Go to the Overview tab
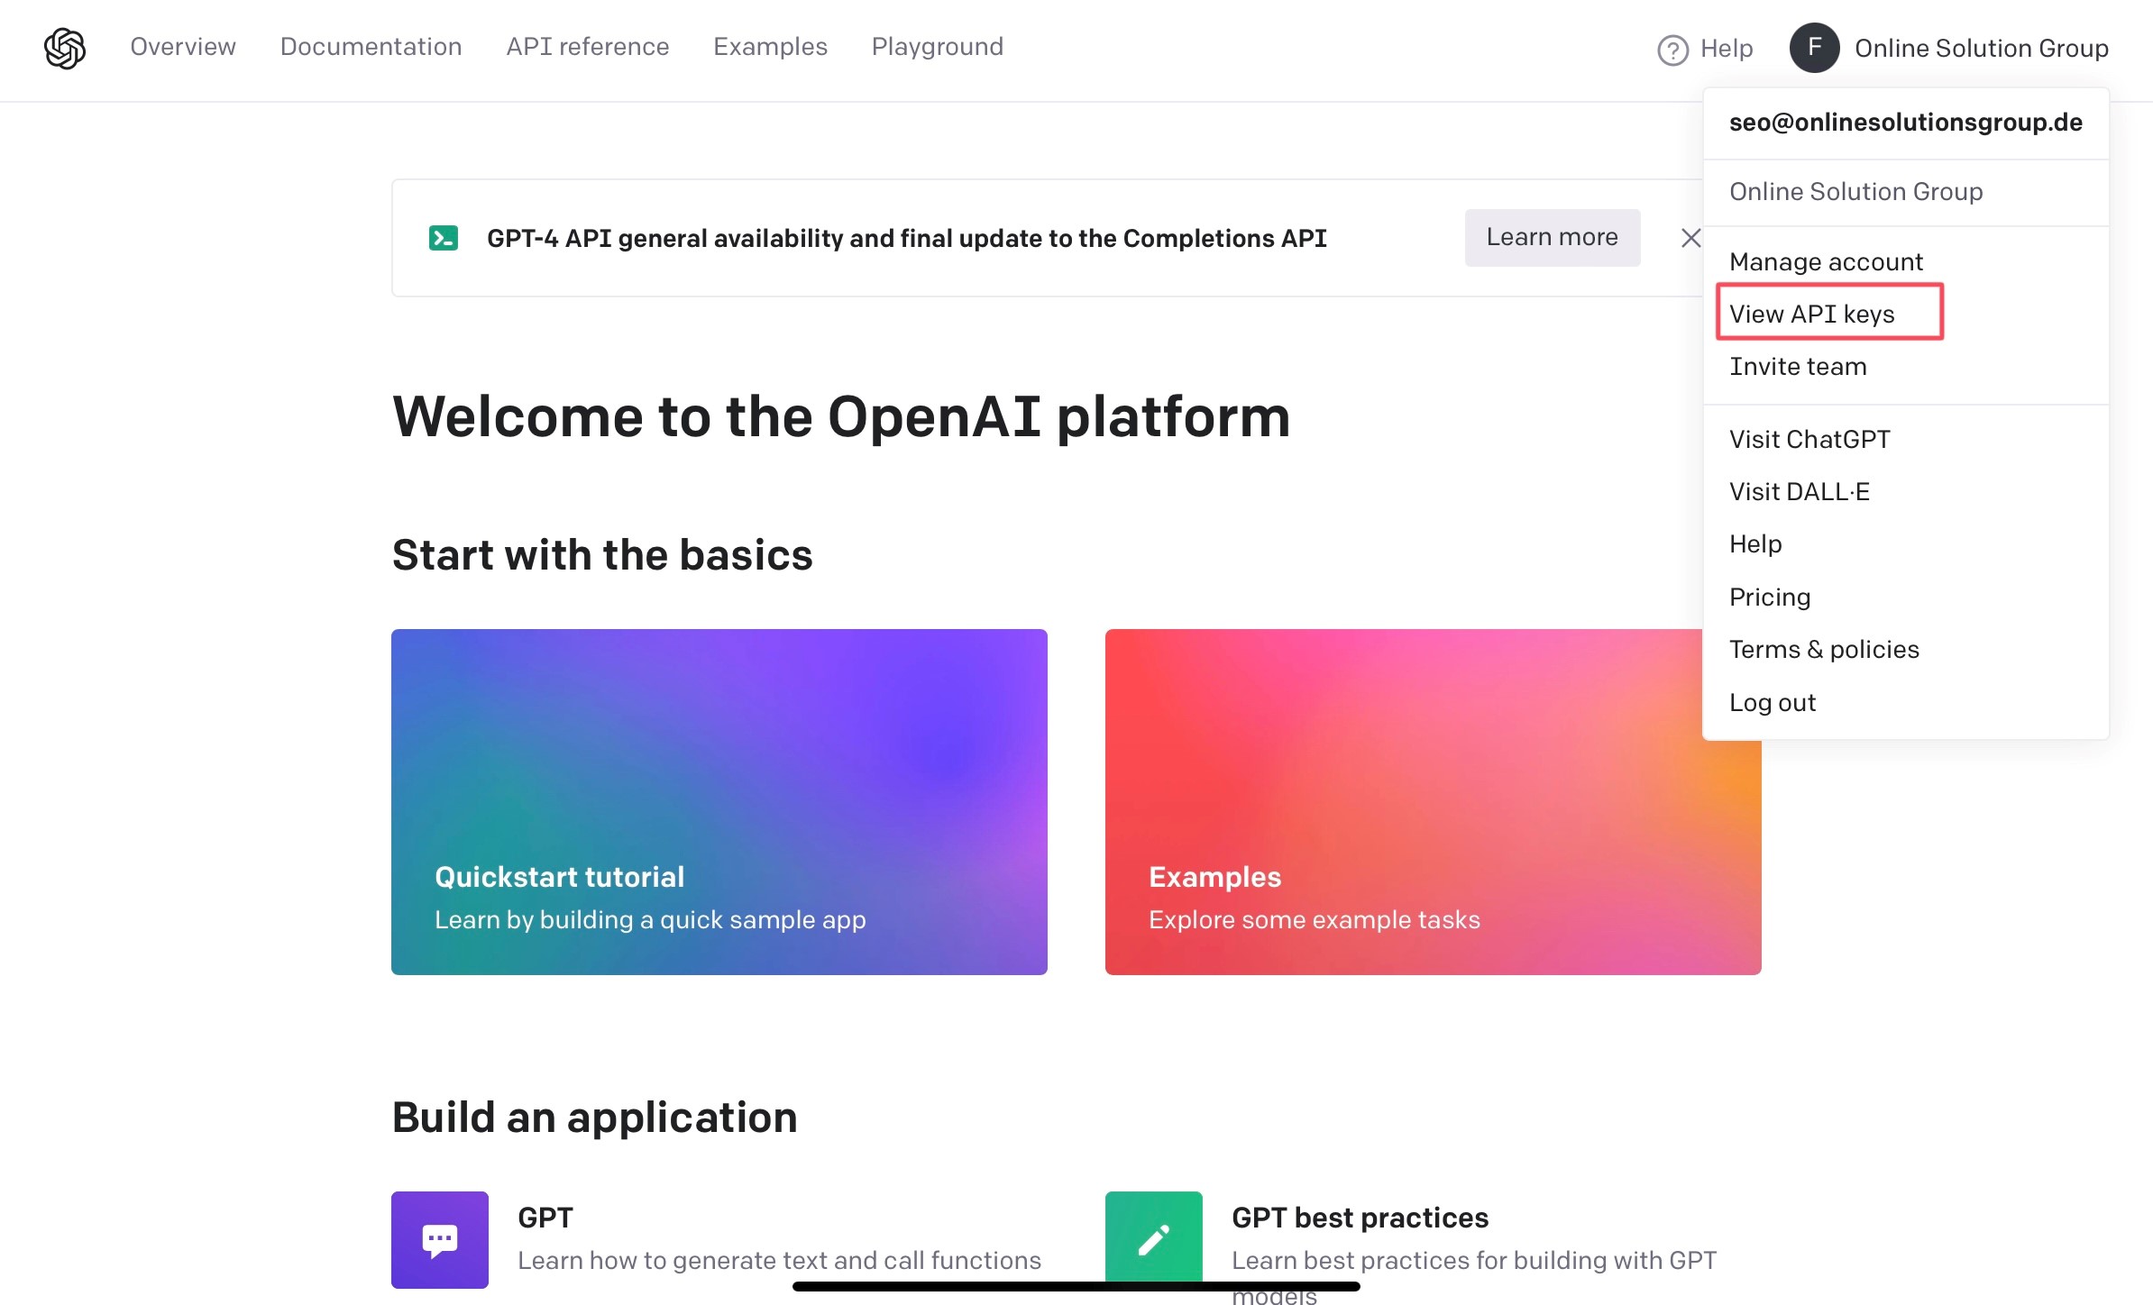This screenshot has height=1305, width=2153. (x=183, y=47)
